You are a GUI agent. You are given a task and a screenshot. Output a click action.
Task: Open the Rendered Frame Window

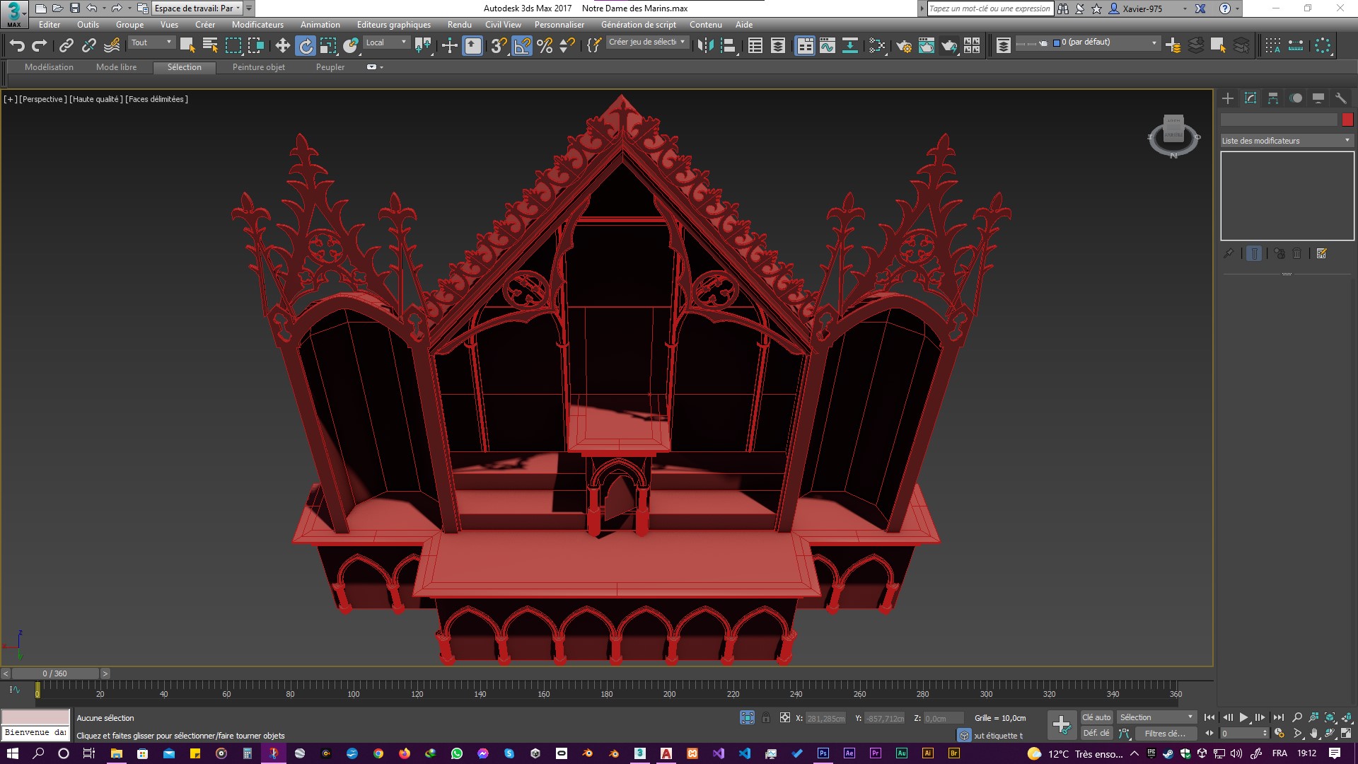pos(927,46)
